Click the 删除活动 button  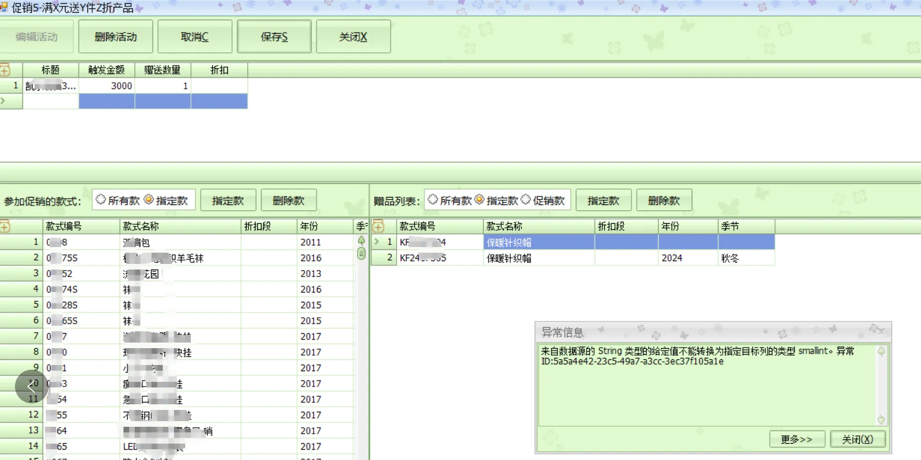pyautogui.click(x=116, y=37)
